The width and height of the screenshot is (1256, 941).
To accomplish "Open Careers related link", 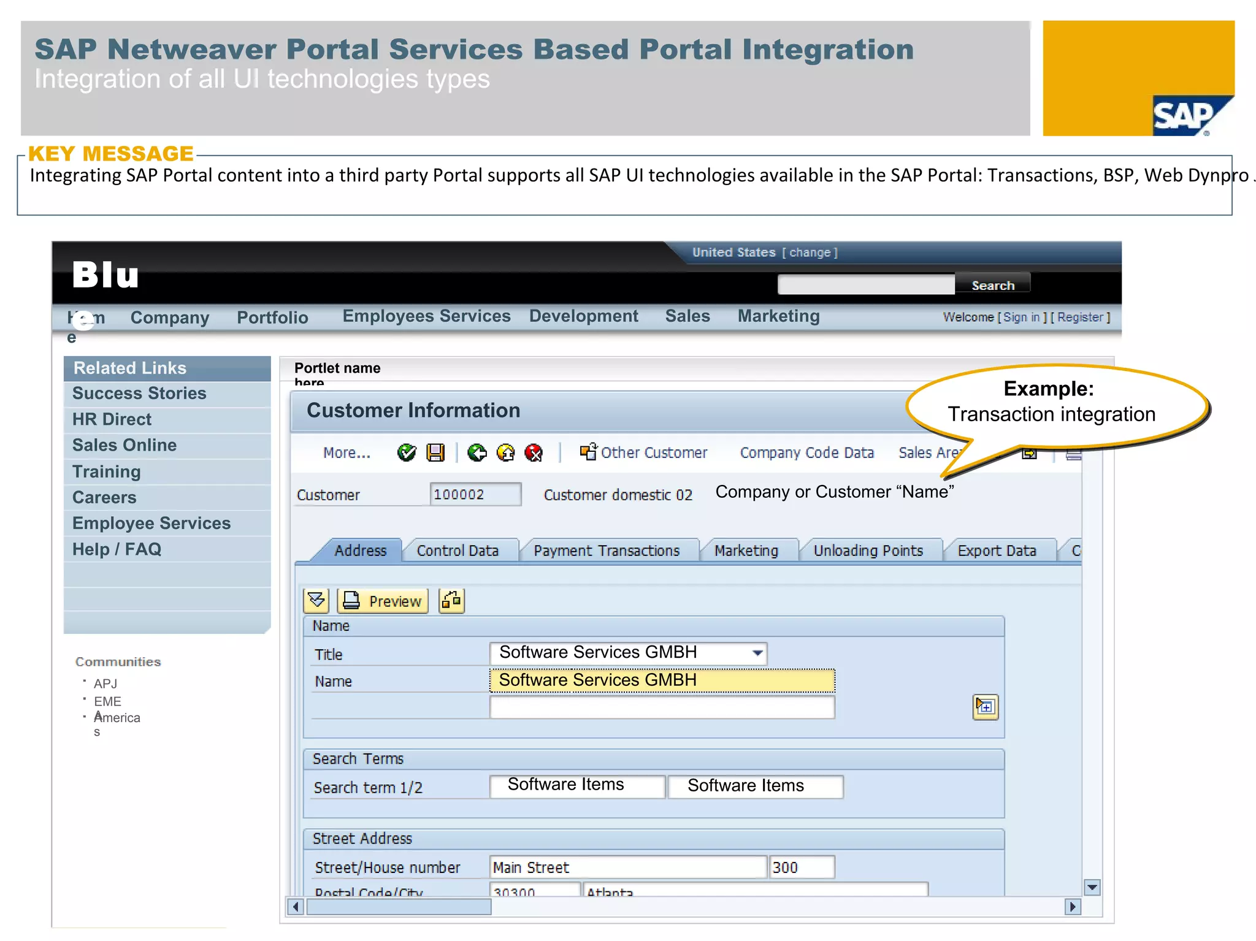I will coord(104,497).
